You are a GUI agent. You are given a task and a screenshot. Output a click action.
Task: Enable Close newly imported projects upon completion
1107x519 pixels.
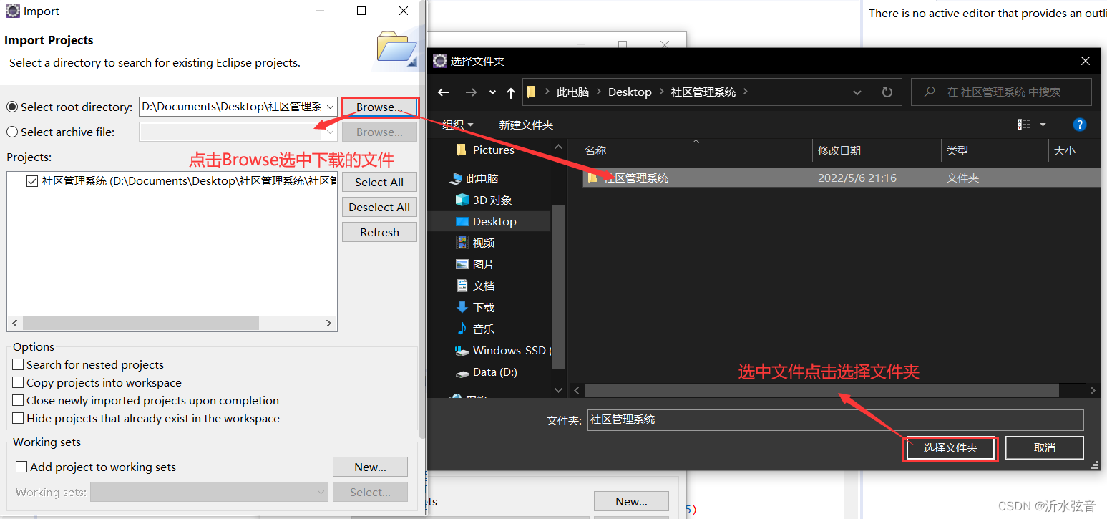pos(18,400)
